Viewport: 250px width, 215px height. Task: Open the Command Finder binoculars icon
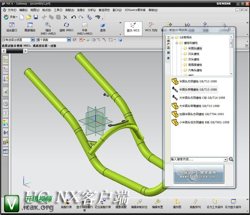(97, 17)
